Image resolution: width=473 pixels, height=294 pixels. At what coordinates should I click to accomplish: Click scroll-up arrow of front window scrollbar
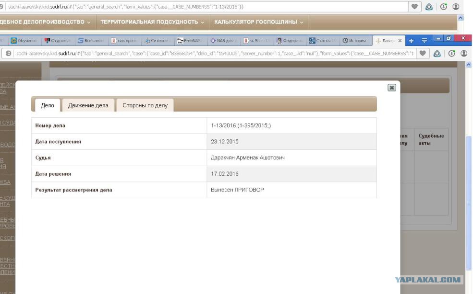(x=469, y=65)
